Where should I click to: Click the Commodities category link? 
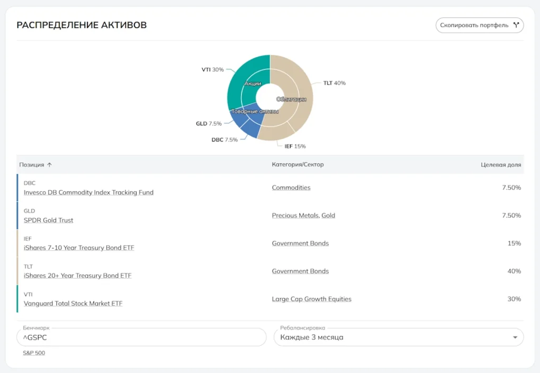(x=291, y=187)
